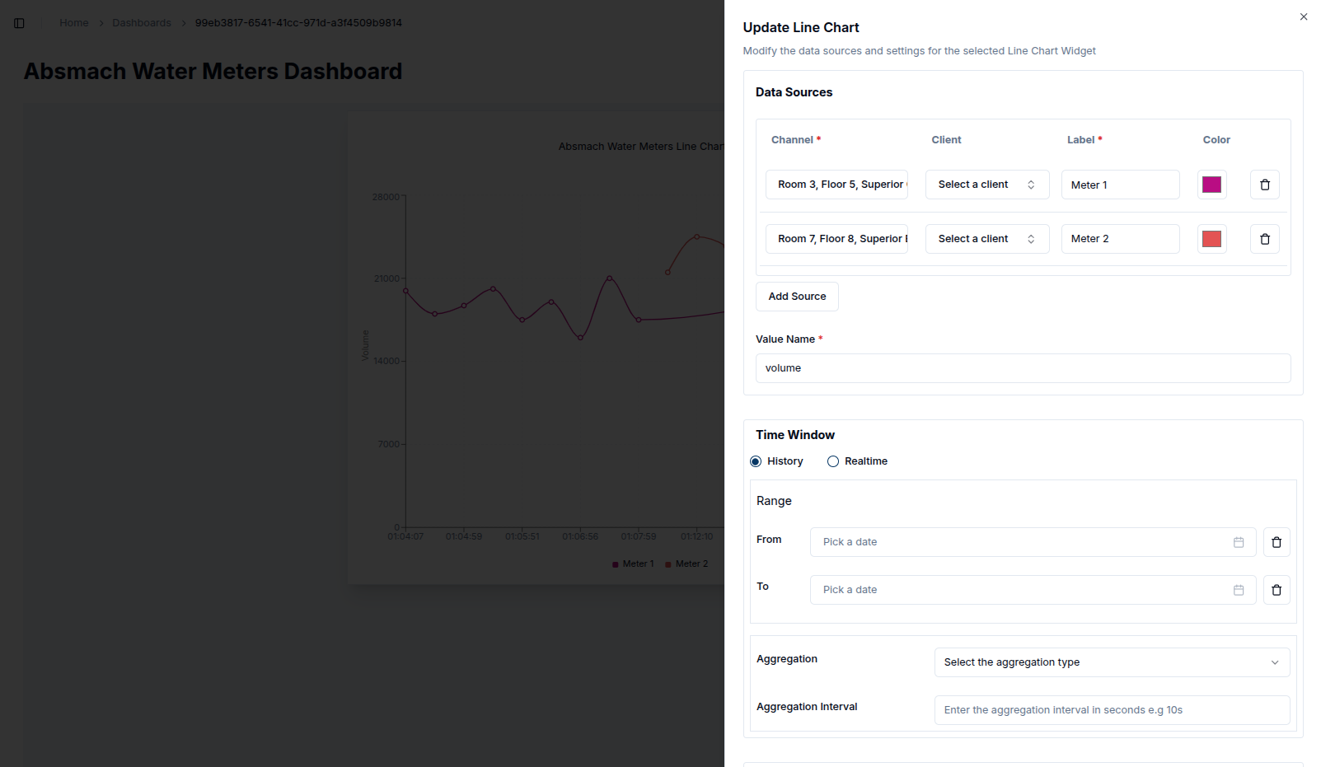
Task: Toggle the sidebar with the top-left icon
Action: (19, 22)
